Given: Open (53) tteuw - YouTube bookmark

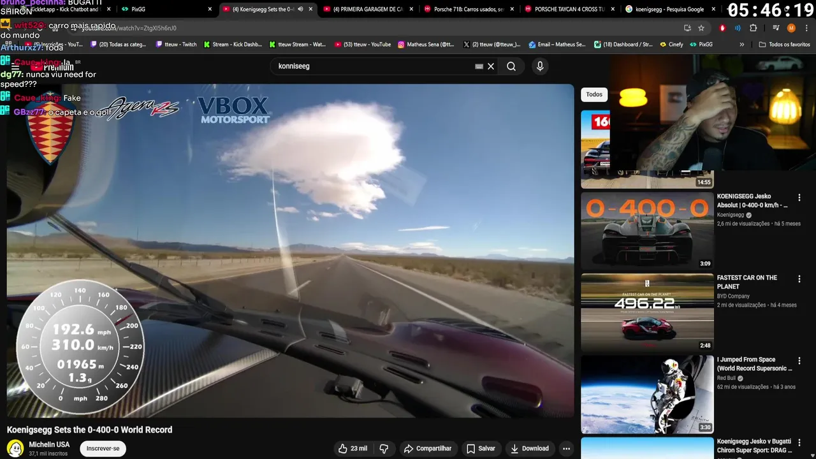Looking at the screenshot, I should (362, 45).
